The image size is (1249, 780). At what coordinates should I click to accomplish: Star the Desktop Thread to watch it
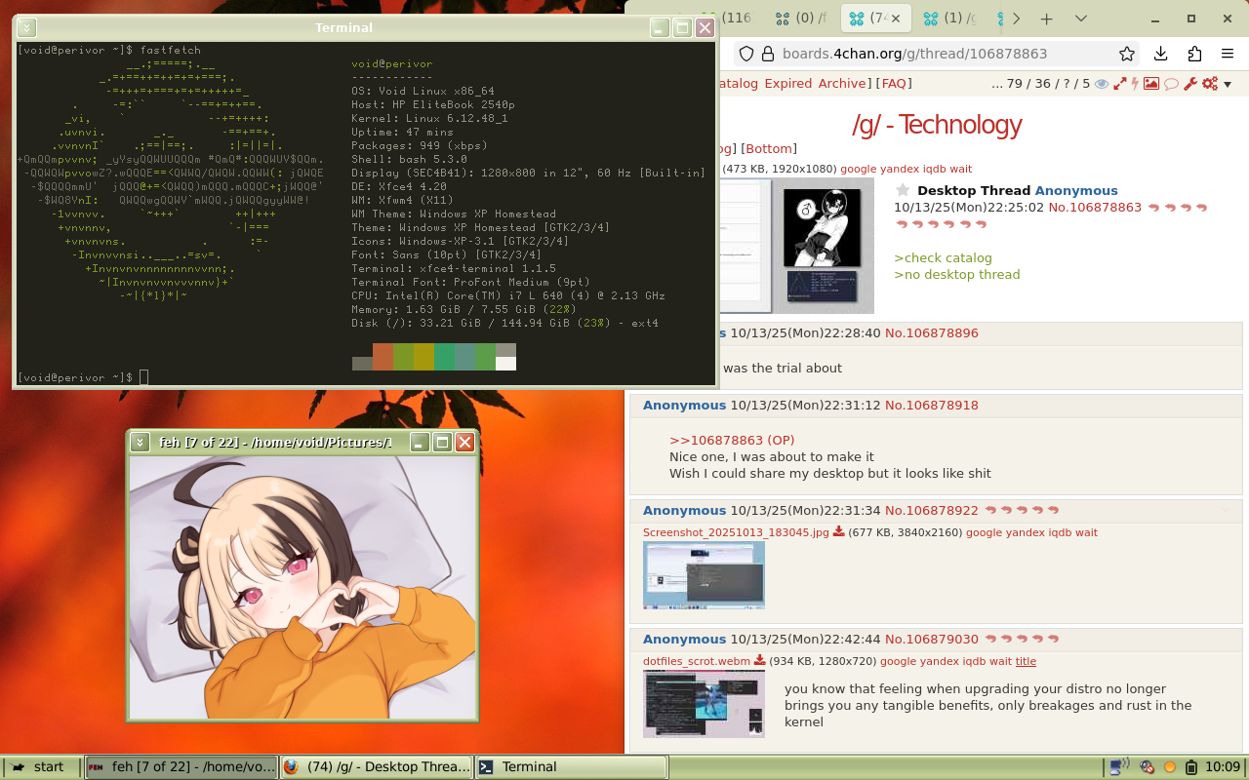pyautogui.click(x=903, y=190)
